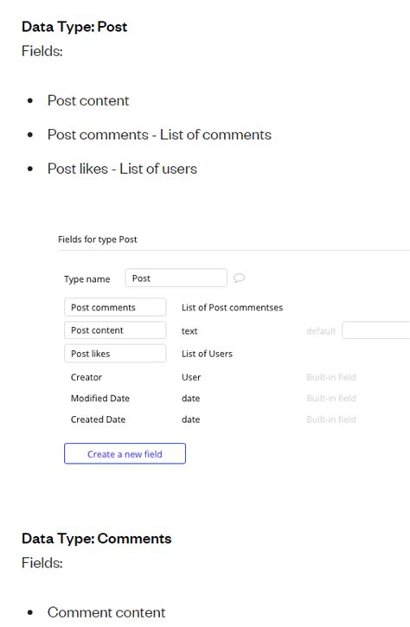The width and height of the screenshot is (410, 627).
Task: Click the Created Date field label
Action: click(x=98, y=419)
